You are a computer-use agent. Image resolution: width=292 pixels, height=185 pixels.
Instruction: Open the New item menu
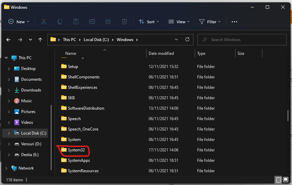(x=19, y=22)
